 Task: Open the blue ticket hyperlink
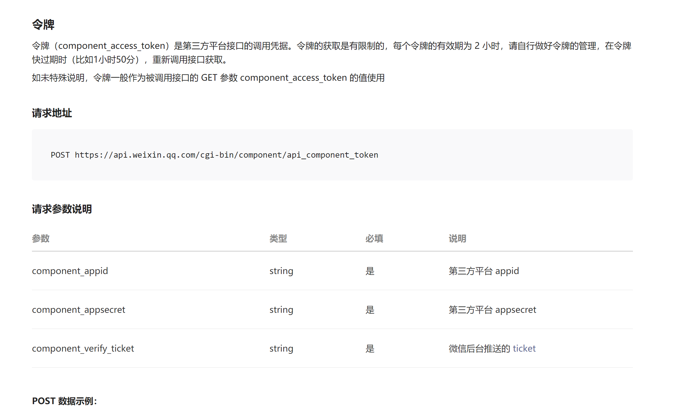point(524,348)
